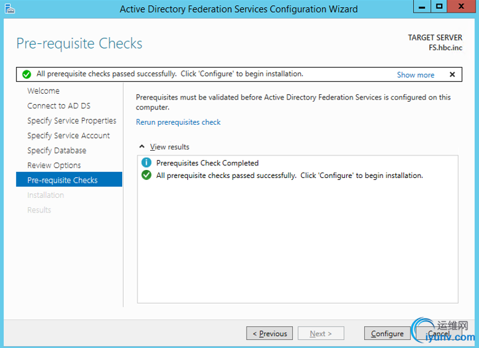Click the 'TARGET SERVER' label
This screenshot has width=479, height=348.
435,38
